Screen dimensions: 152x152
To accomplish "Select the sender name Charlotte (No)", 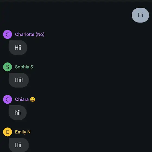I will point(30,34).
